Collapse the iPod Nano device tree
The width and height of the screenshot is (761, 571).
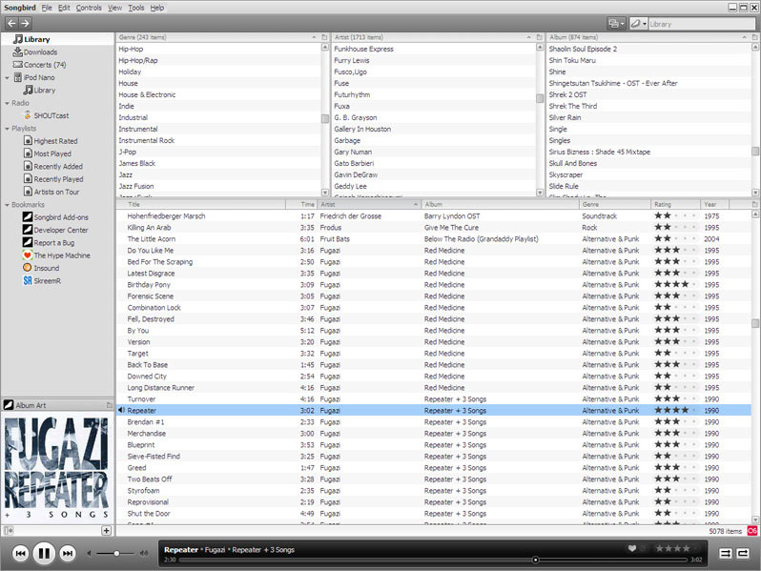pos(7,78)
